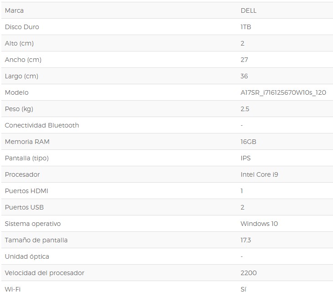
Task: Select the DELL brand value
Action: (249, 10)
